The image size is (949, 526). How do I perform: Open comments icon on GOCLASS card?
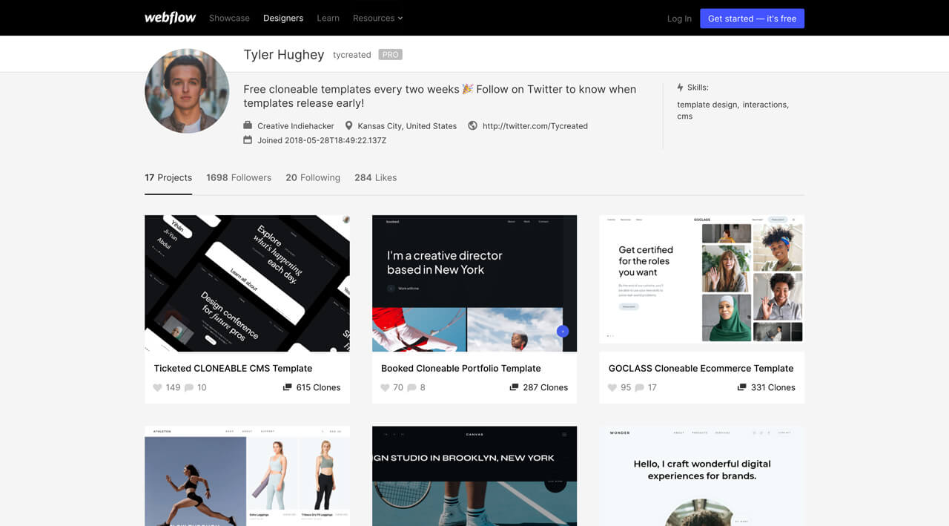pyautogui.click(x=639, y=387)
